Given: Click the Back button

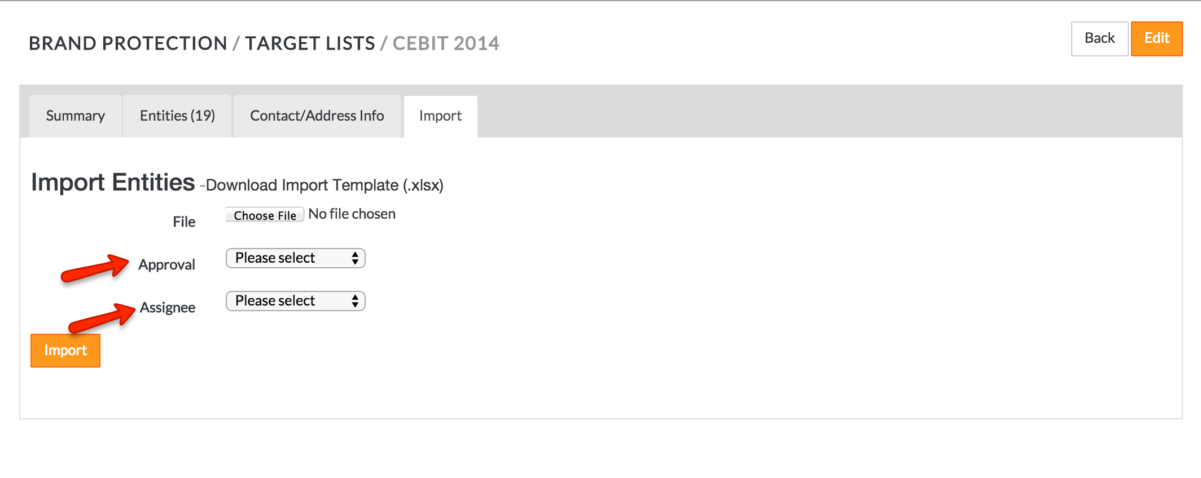Looking at the screenshot, I should tap(1099, 39).
